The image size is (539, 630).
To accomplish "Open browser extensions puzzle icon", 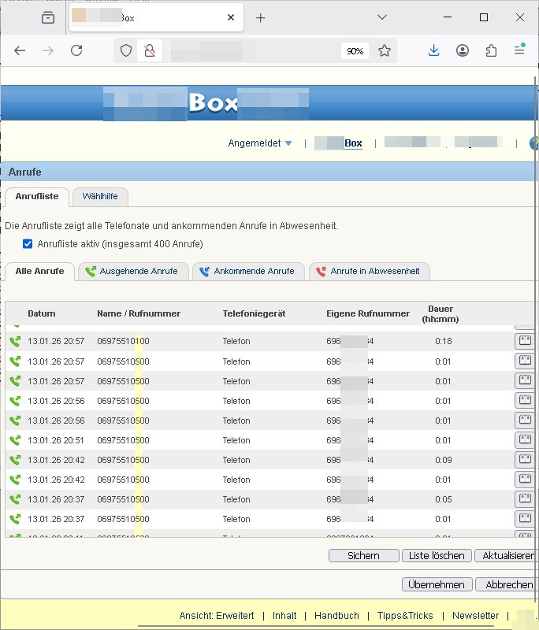I will (x=491, y=50).
